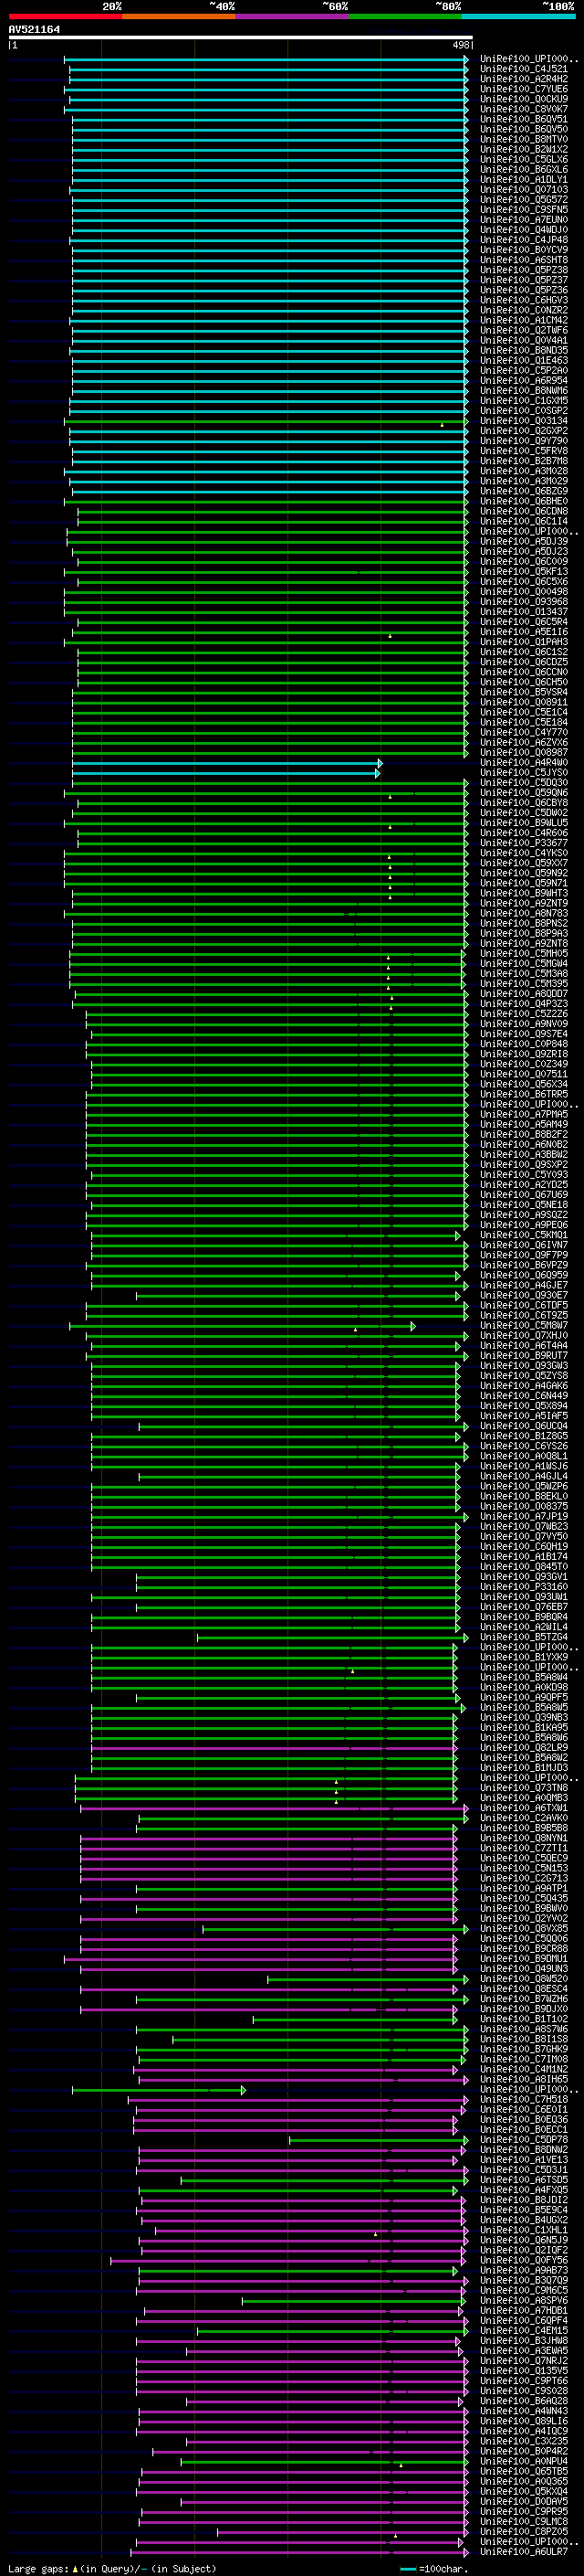This screenshot has width=584, height=2576.
Task: Click the green ~80% identity legend segment
Action: coord(405,16)
